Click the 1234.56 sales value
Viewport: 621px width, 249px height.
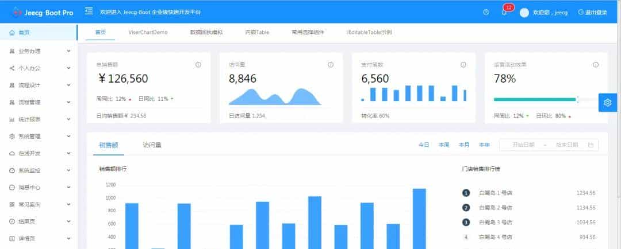click(586, 193)
